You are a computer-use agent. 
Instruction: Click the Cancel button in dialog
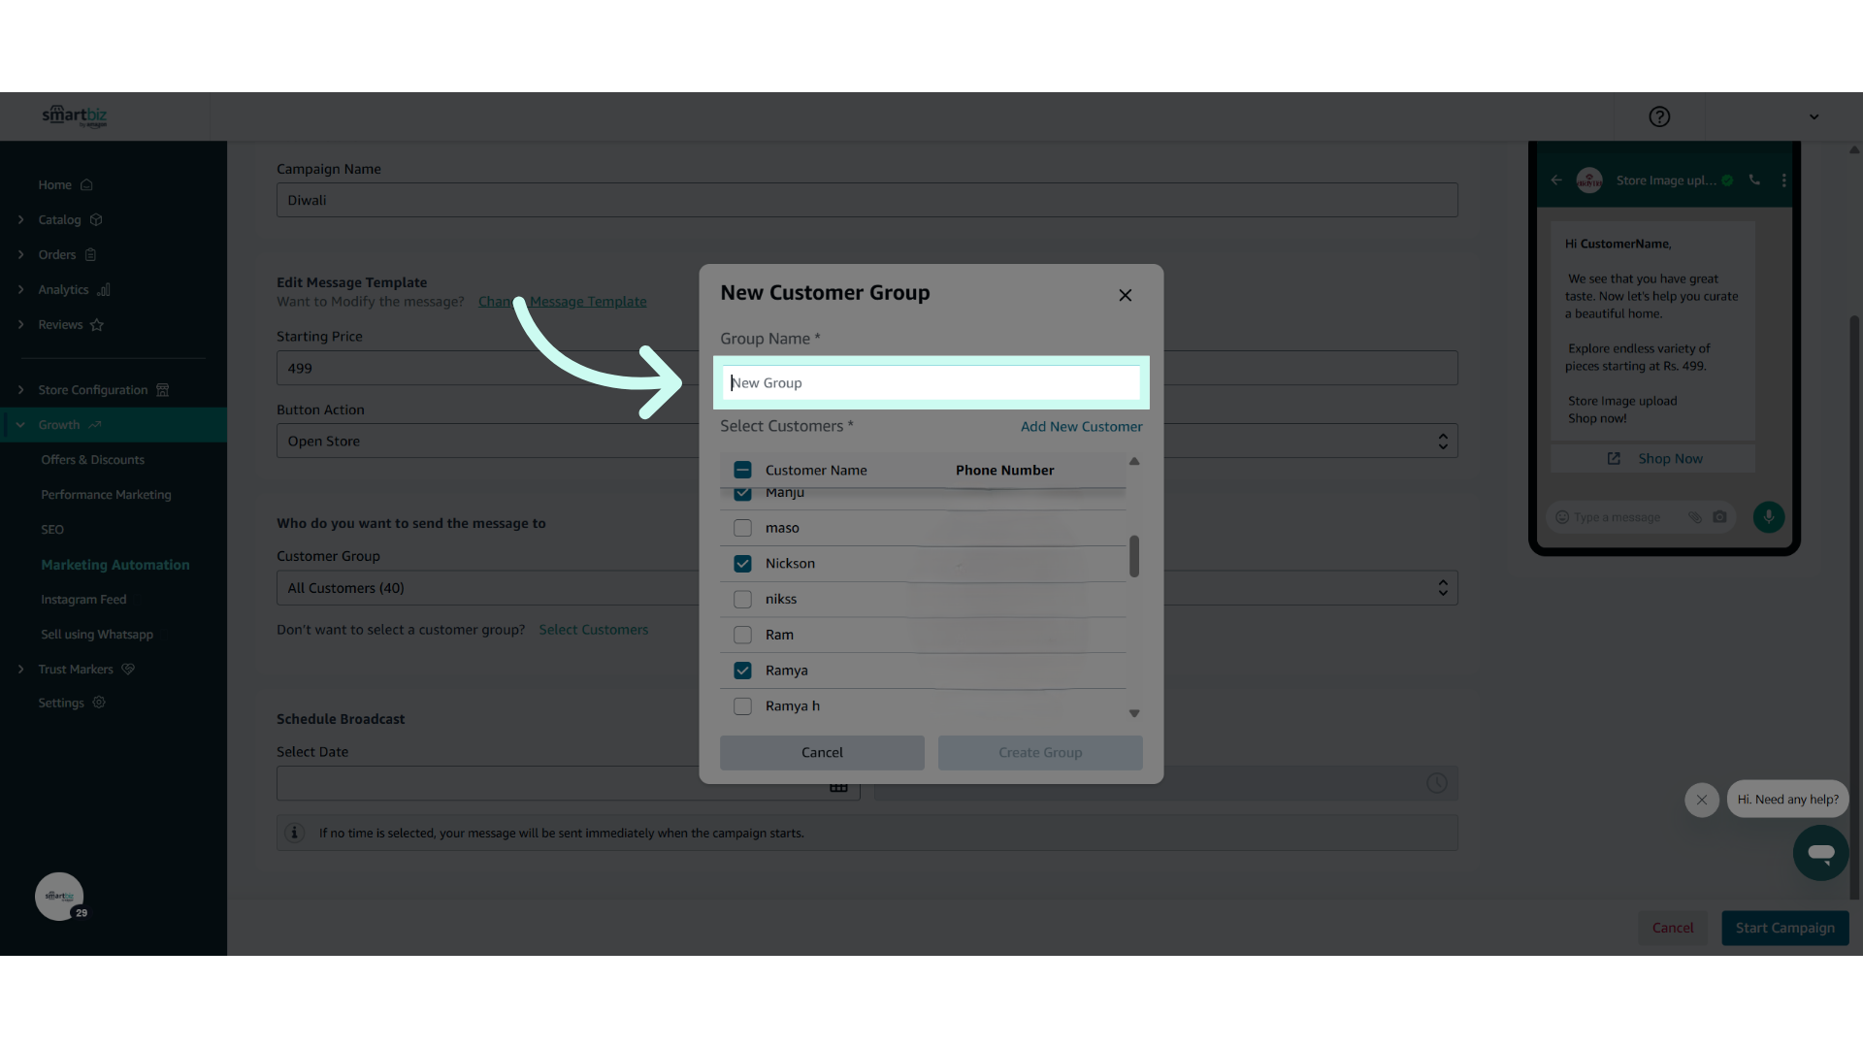coord(822,752)
